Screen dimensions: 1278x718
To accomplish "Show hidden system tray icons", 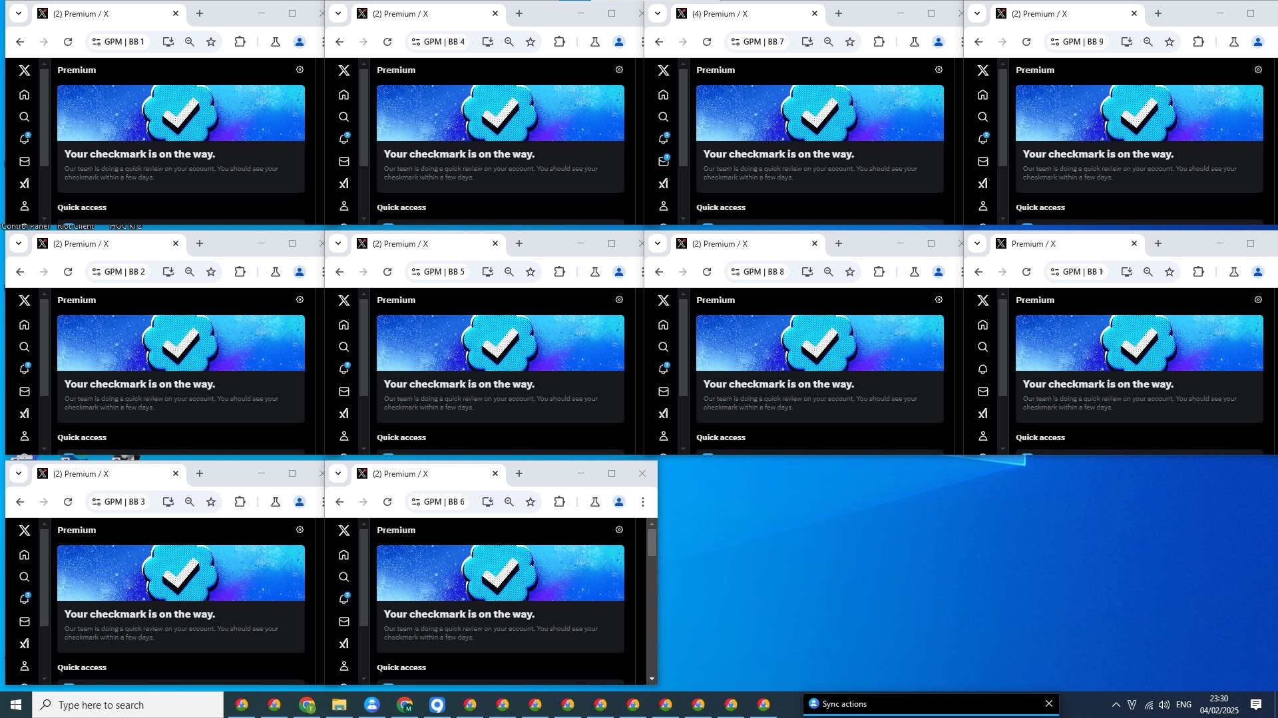I will point(1116,705).
